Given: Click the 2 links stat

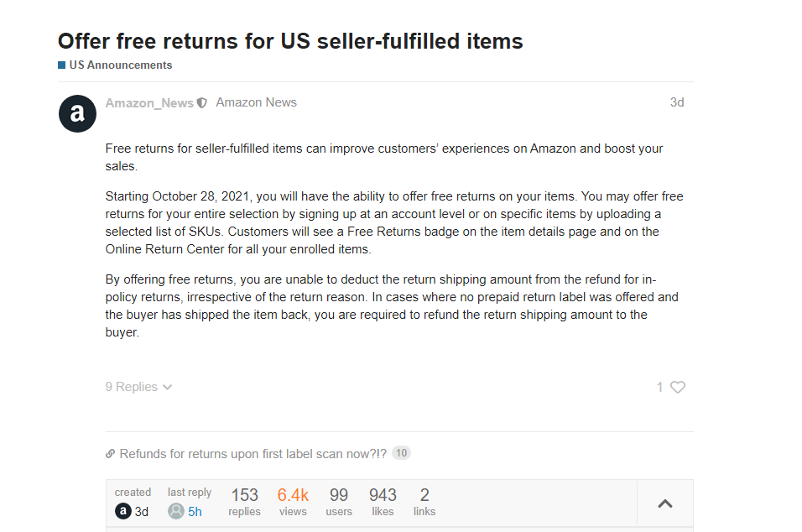Looking at the screenshot, I should tap(424, 502).
